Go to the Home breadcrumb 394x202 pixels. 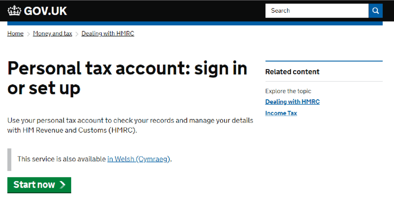pyautogui.click(x=15, y=33)
